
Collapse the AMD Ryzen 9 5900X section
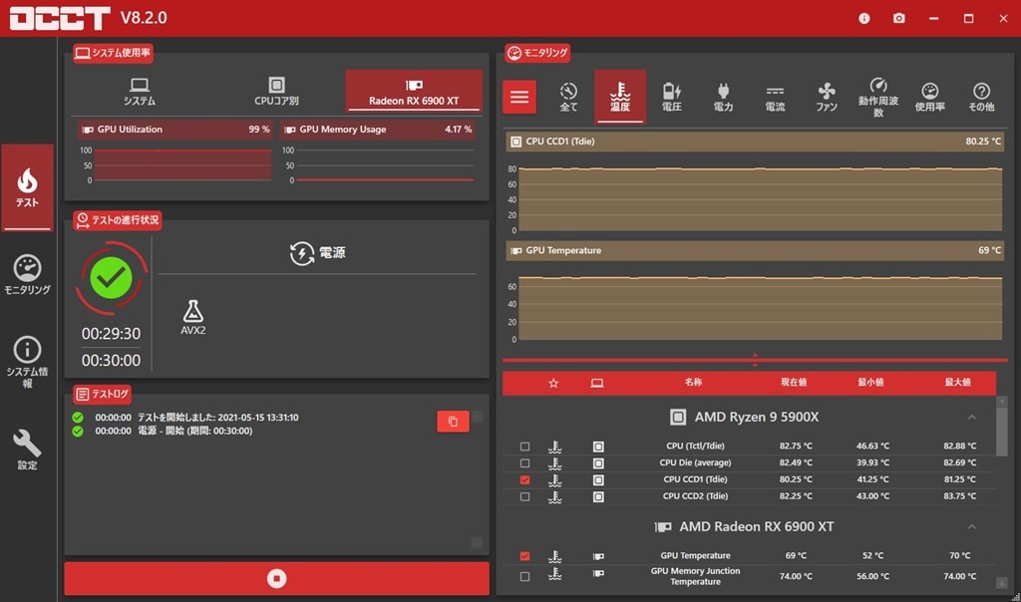(972, 417)
